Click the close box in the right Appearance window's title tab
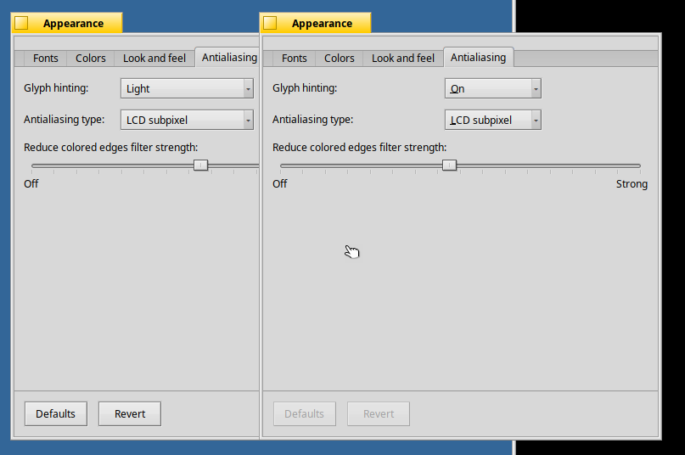Screen dimensions: 685x455 [x=270, y=23]
